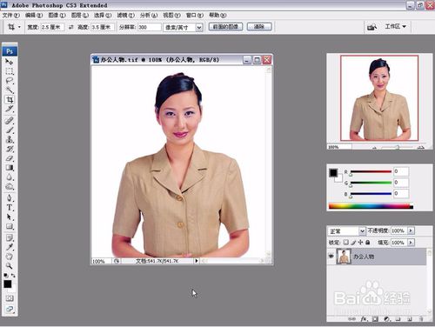Open the 滤镜 menu

coord(126,15)
